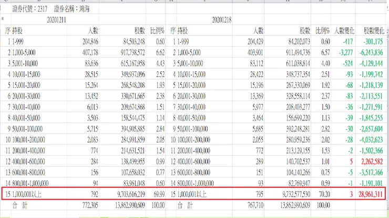Viewport: 389px width, 218px height.
Task: Select the green -301,175 cell
Action: 373,41
